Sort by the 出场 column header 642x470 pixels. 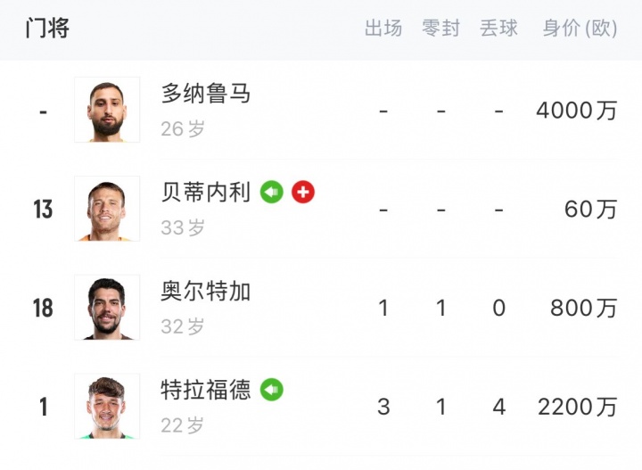383,29
